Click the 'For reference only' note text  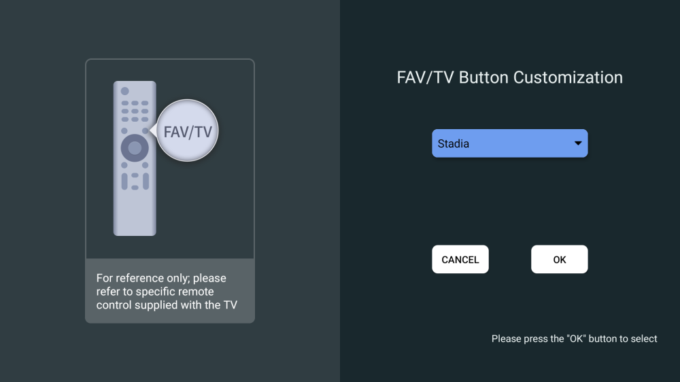[x=167, y=292]
